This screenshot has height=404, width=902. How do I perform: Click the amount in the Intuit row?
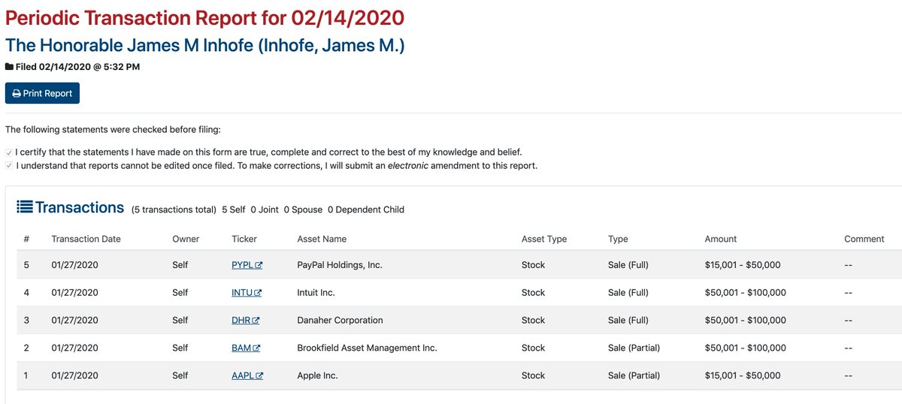[x=746, y=293]
